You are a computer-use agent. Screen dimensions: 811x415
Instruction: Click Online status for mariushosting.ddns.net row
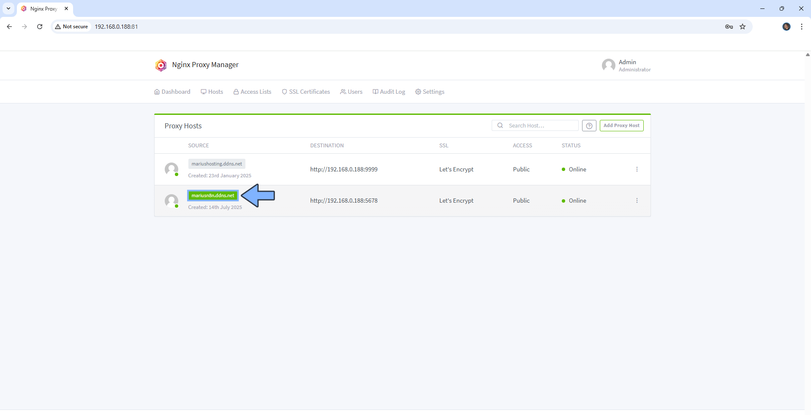click(574, 169)
